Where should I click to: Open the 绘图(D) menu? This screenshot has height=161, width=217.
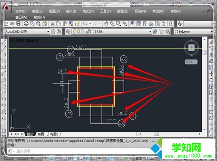tap(122, 11)
